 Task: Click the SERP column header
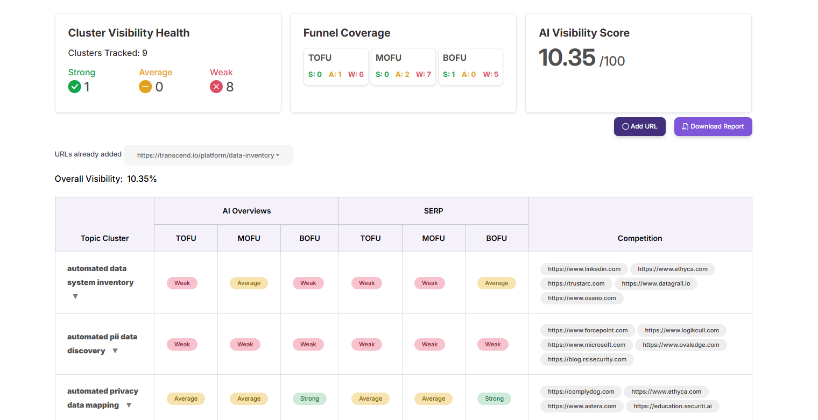click(433, 211)
